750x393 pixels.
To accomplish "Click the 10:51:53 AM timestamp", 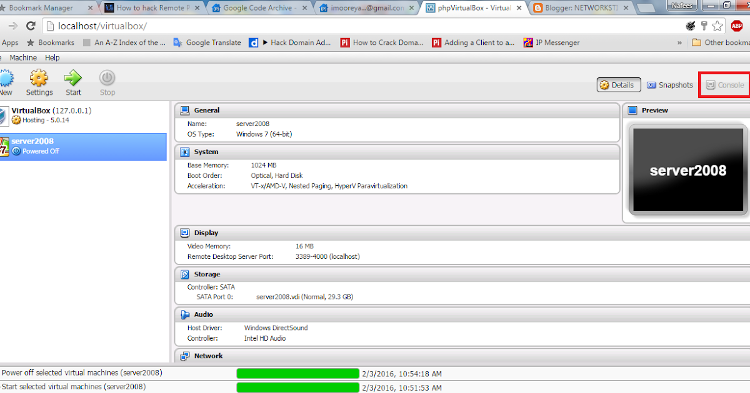I will coord(402,388).
